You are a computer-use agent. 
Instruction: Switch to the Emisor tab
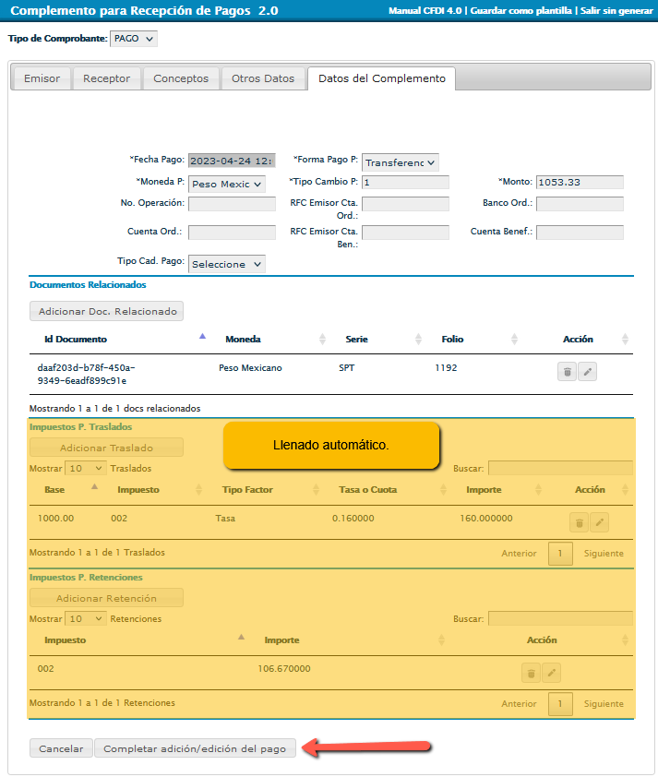[42, 78]
